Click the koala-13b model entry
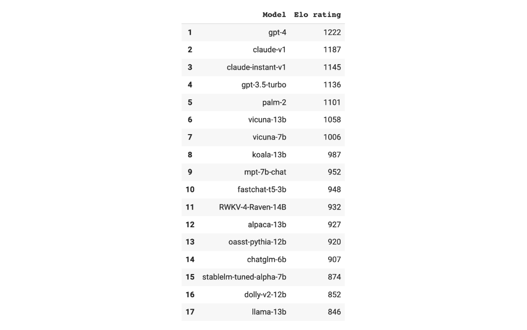This screenshot has height=330, width=527. [x=269, y=155]
